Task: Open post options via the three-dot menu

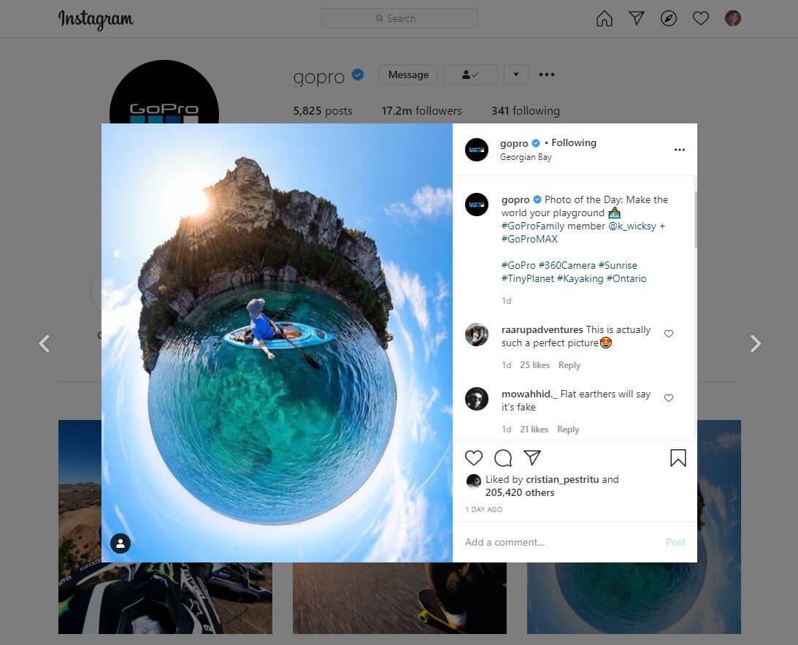Action: [680, 149]
